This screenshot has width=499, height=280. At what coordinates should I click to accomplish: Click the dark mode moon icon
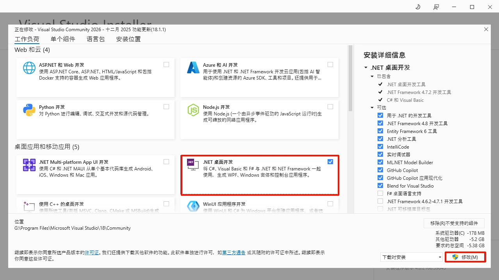(x=418, y=7)
